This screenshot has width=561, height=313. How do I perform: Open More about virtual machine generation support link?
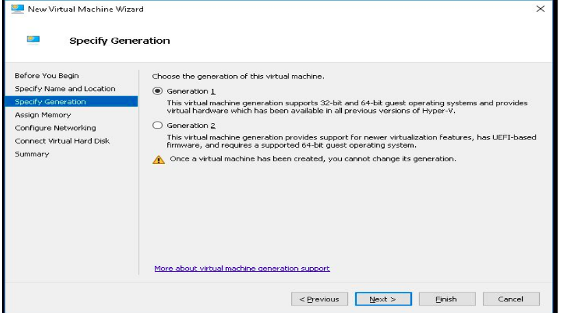[242, 269]
